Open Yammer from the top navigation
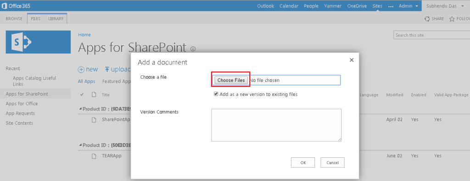This screenshot has height=181, width=470. 333,5
